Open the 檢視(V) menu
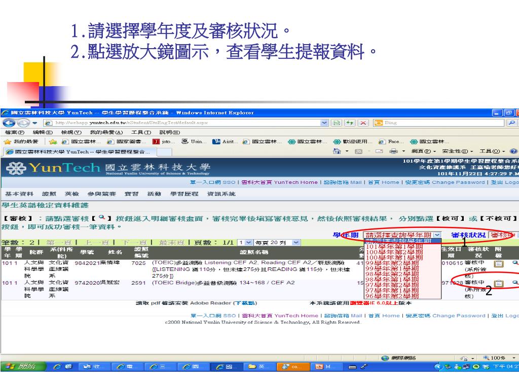The width and height of the screenshot is (519, 389). click(x=71, y=132)
